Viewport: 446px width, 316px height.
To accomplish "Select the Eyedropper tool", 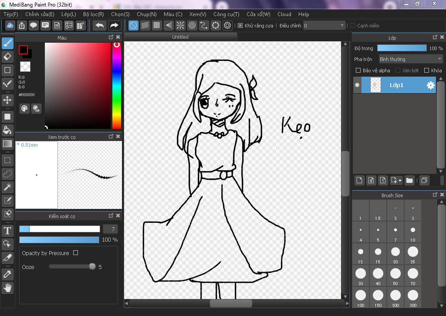I will [7, 274].
